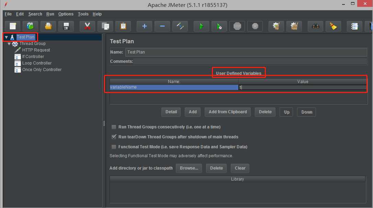373x208 pixels.
Task: Open the Run menu
Action: click(50, 14)
